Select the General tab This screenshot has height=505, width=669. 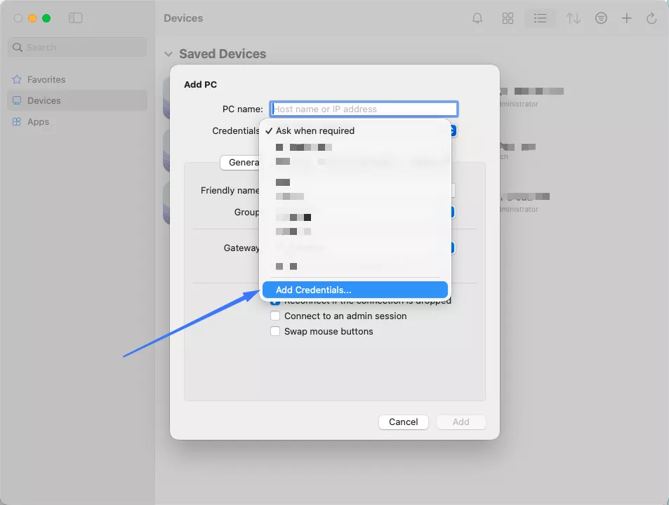point(241,163)
